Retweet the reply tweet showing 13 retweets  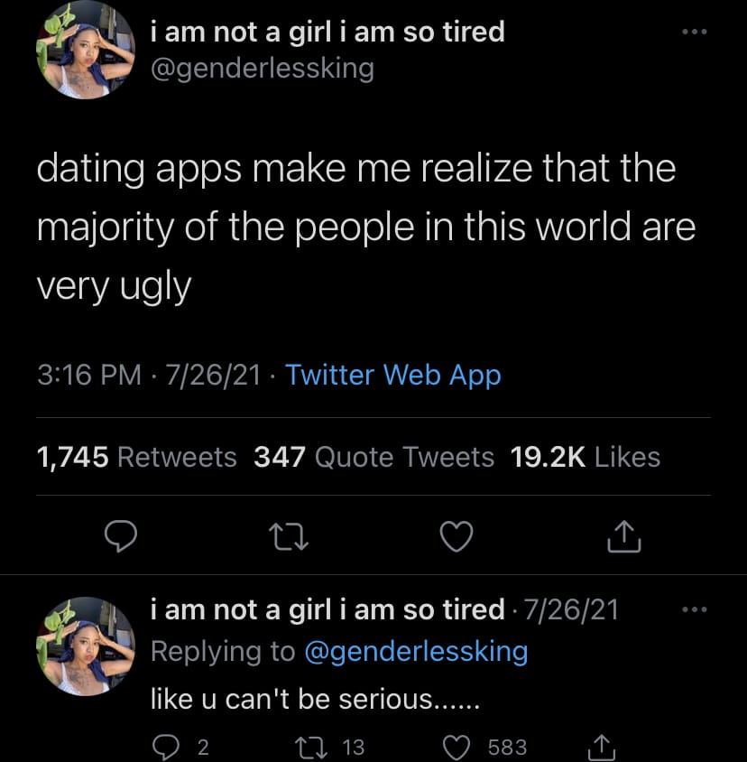[x=311, y=747]
